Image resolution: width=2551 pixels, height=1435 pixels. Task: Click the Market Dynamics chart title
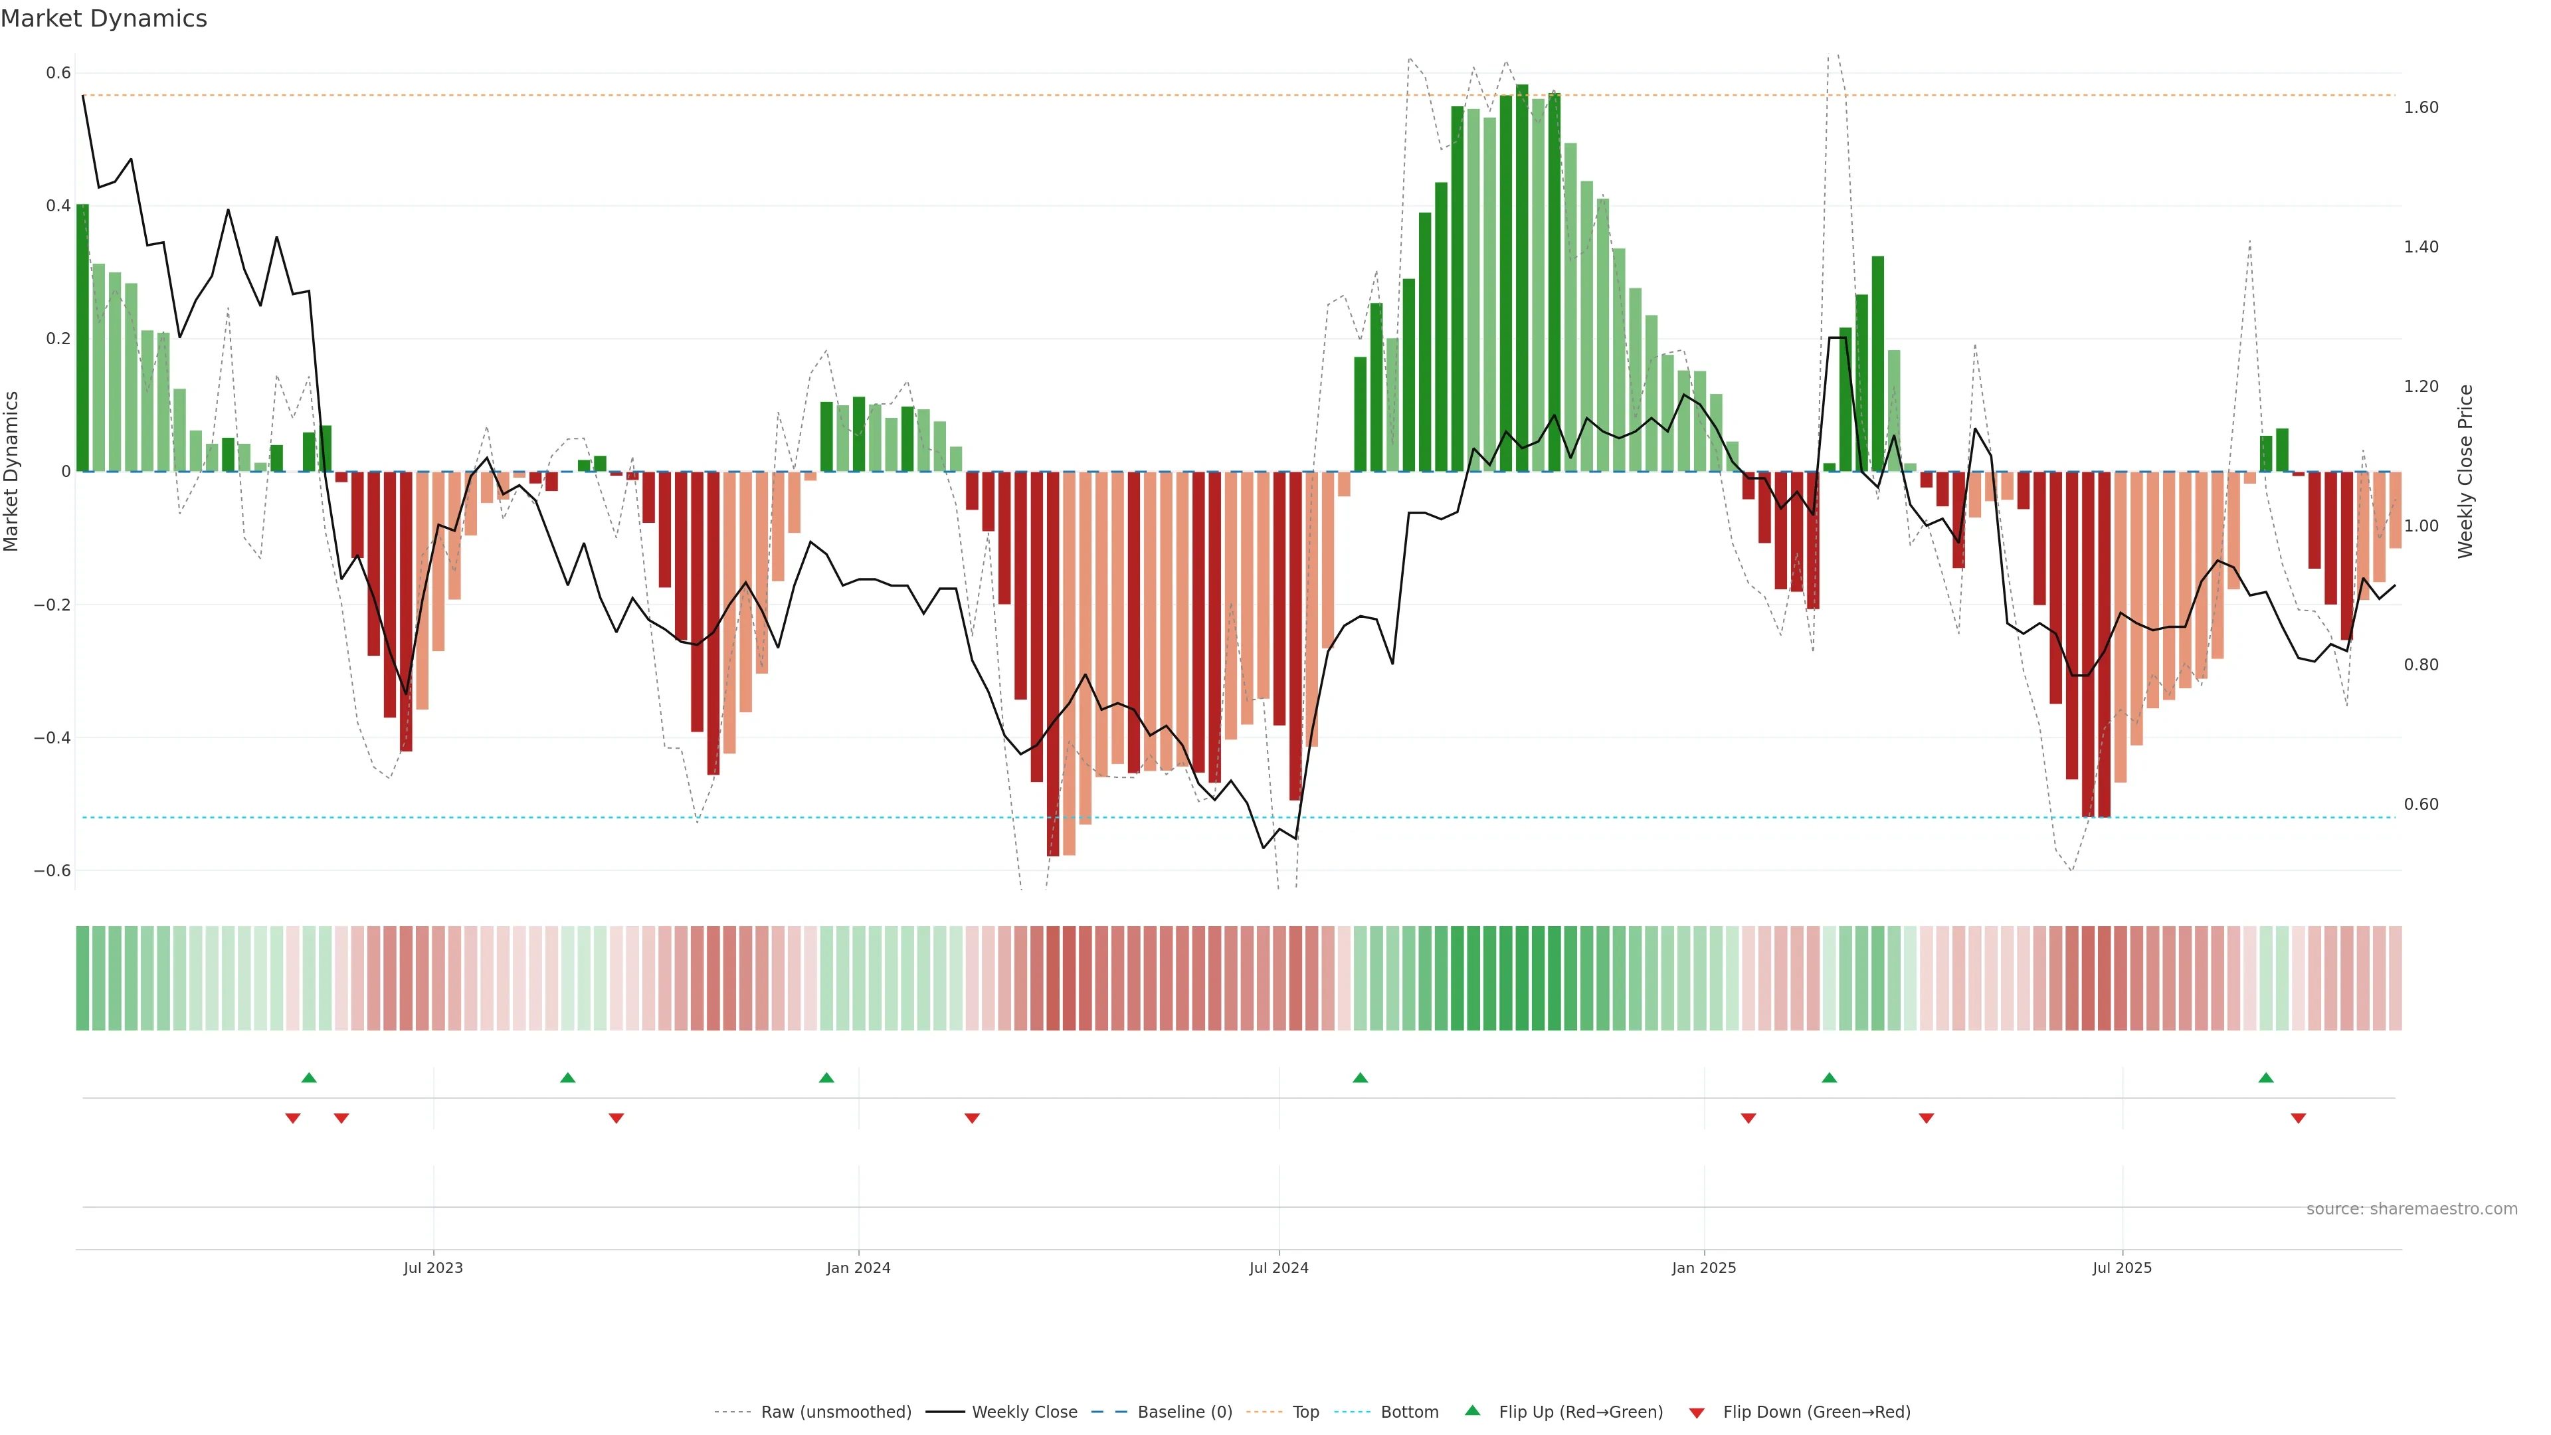[x=104, y=19]
